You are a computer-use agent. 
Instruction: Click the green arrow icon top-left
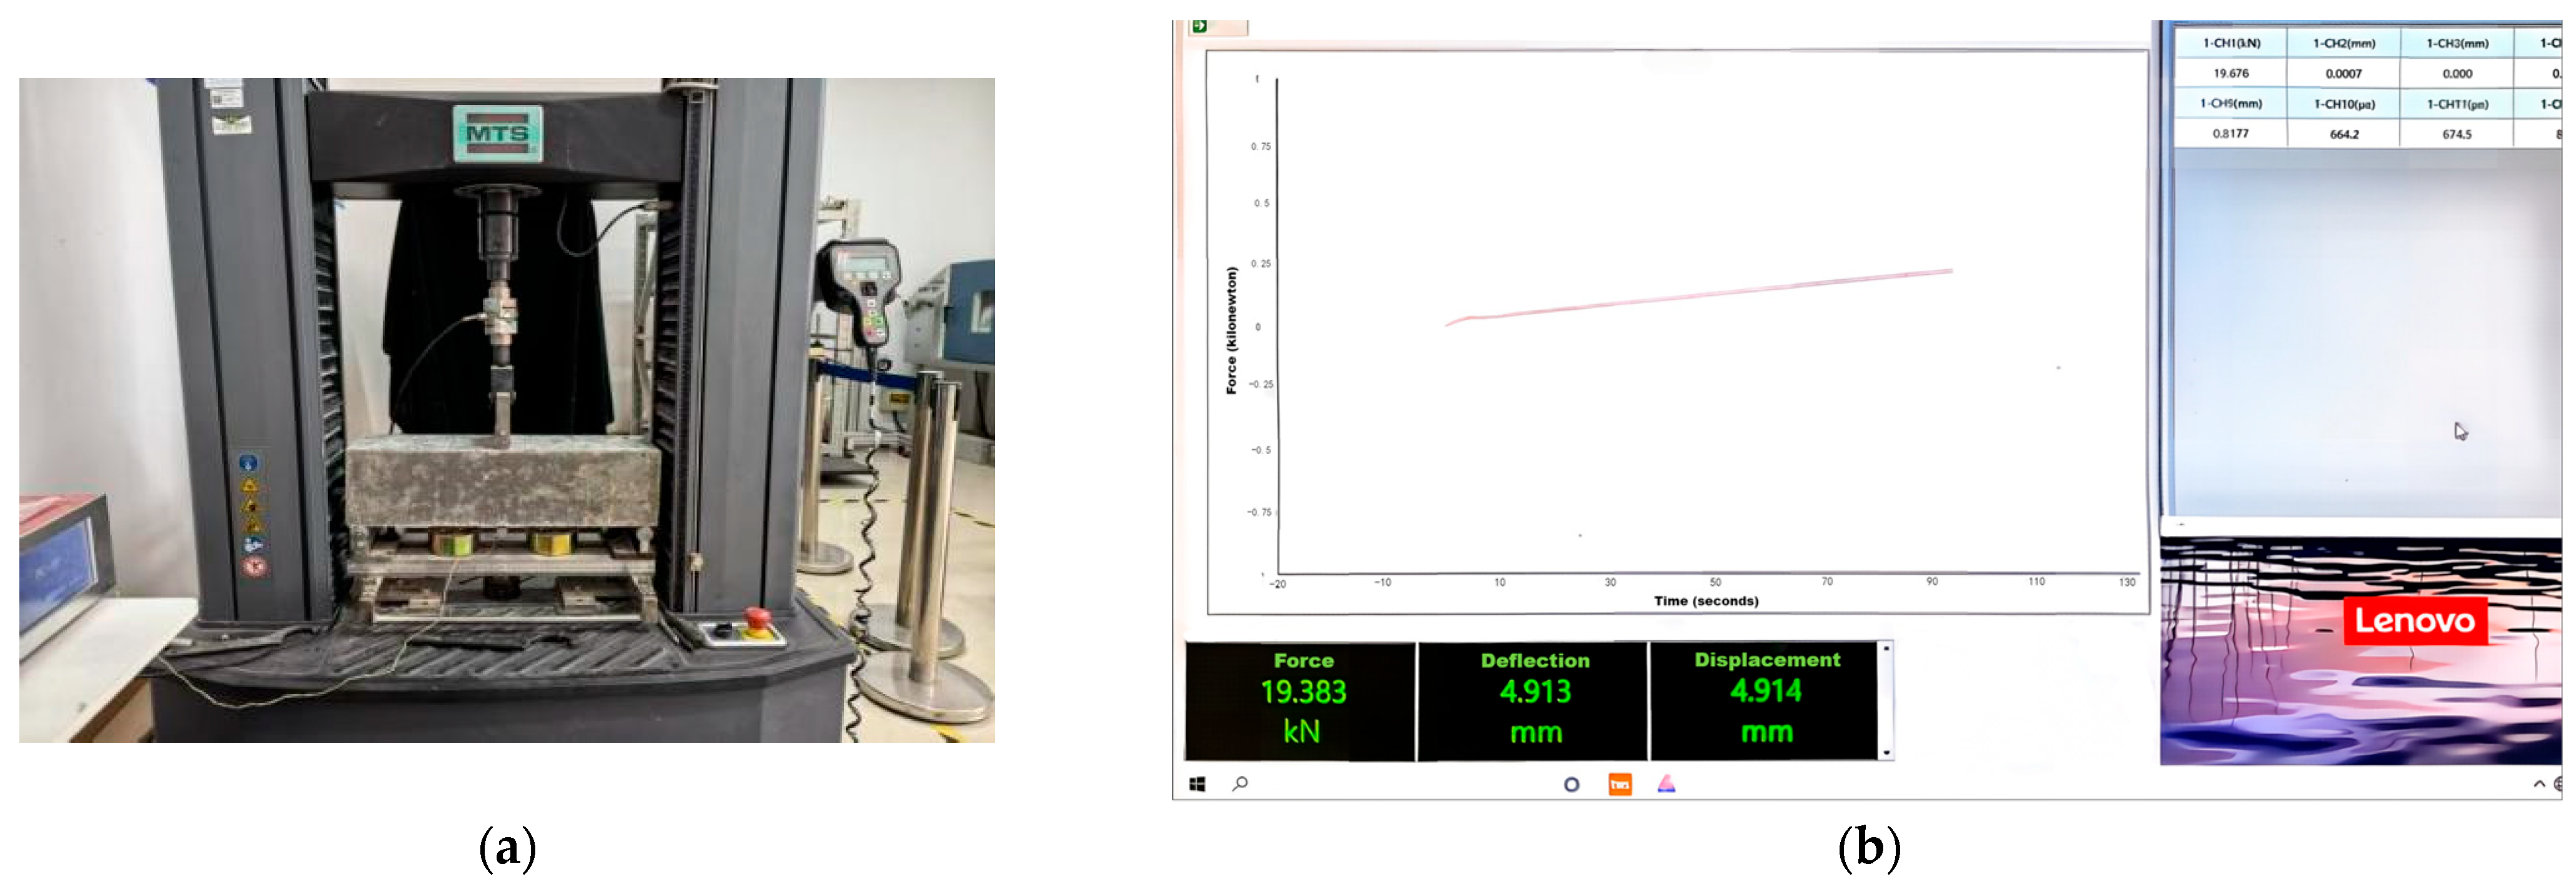click(1199, 27)
